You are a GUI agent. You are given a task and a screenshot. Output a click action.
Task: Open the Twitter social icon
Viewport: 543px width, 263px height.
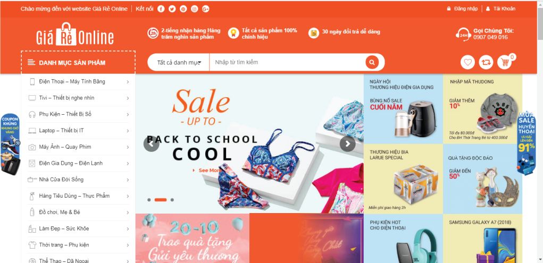(x=172, y=9)
